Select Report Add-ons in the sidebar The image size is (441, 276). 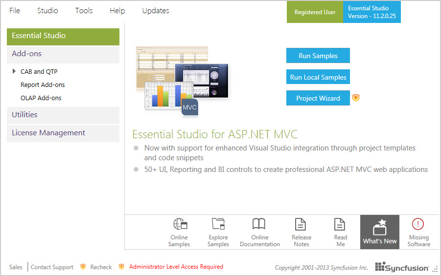pos(43,85)
